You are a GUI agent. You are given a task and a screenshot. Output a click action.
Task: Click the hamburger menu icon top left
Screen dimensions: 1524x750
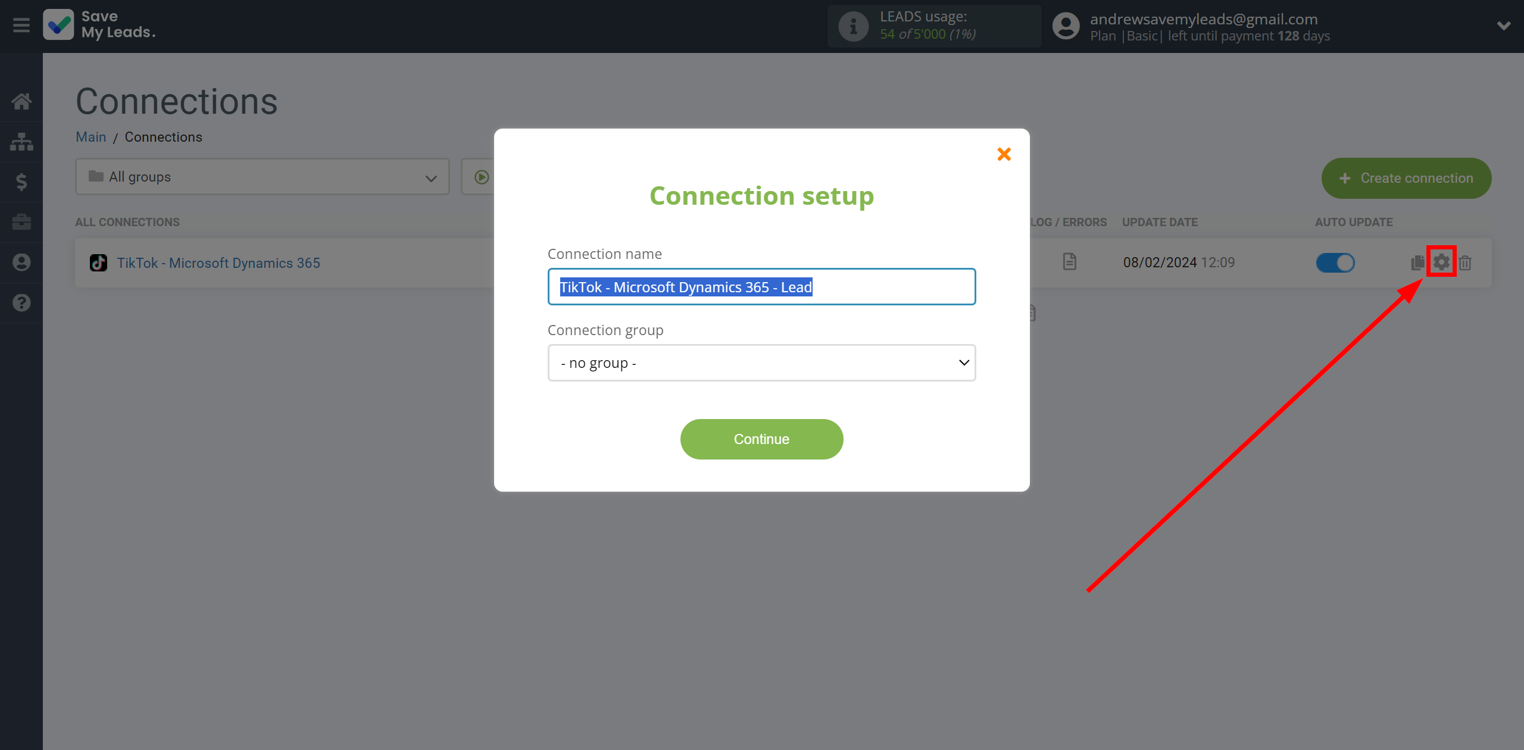[x=21, y=25]
